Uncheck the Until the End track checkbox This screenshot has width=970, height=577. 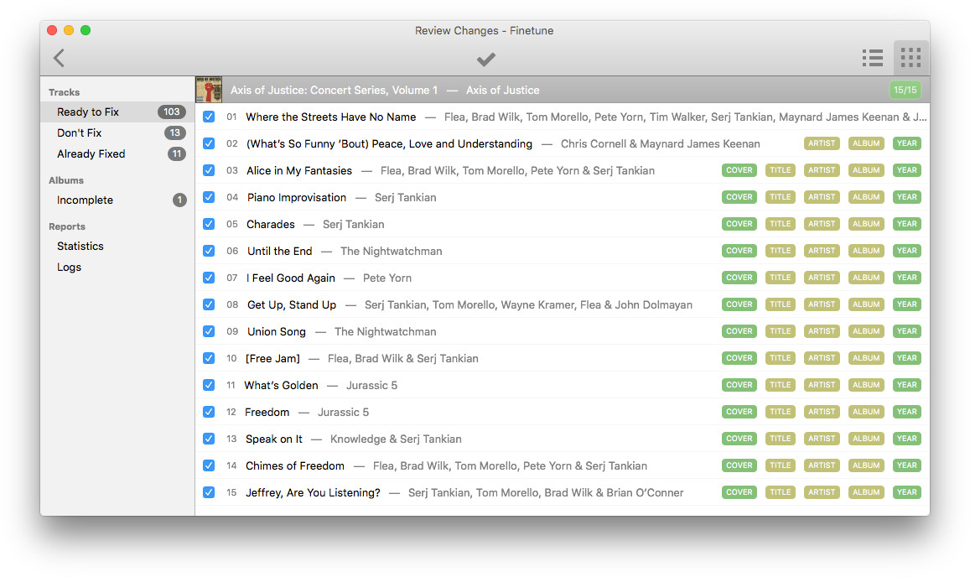click(x=209, y=251)
